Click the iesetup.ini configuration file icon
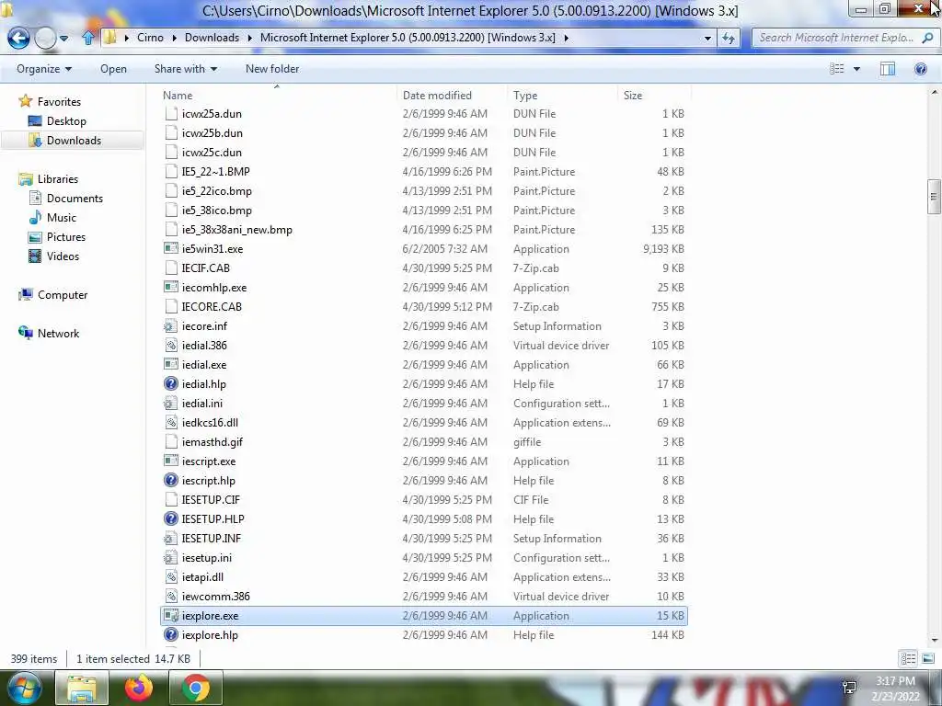The image size is (942, 706). tap(171, 558)
